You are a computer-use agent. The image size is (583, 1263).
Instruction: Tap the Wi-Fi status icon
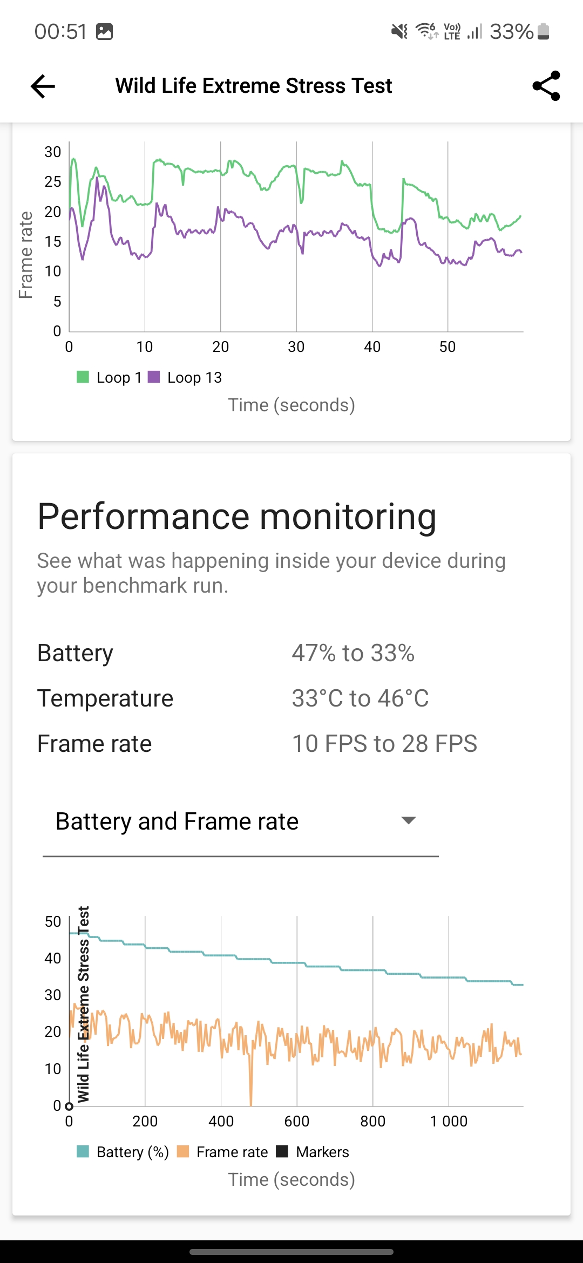(426, 31)
